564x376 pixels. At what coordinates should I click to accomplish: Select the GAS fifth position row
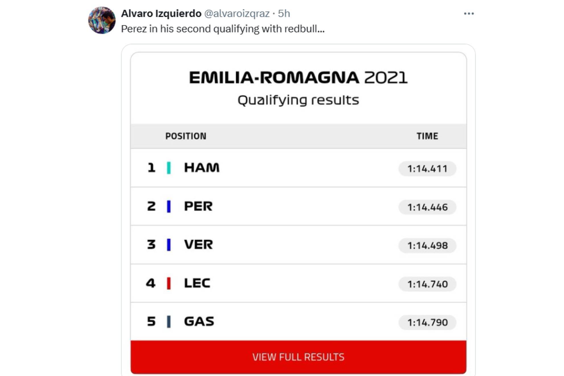298,322
